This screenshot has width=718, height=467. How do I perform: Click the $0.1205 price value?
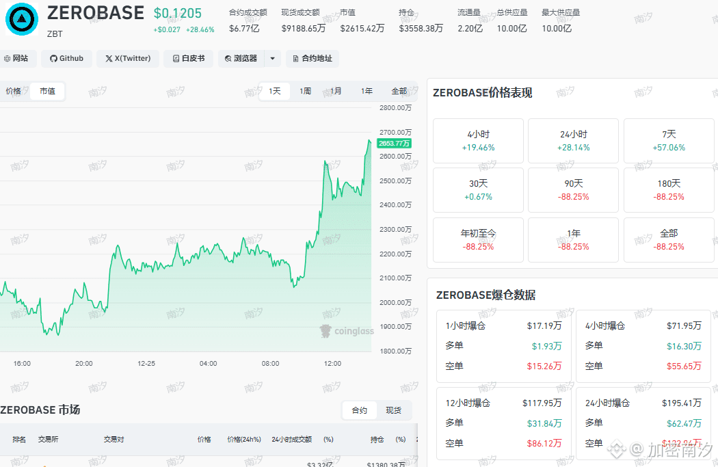pyautogui.click(x=178, y=13)
